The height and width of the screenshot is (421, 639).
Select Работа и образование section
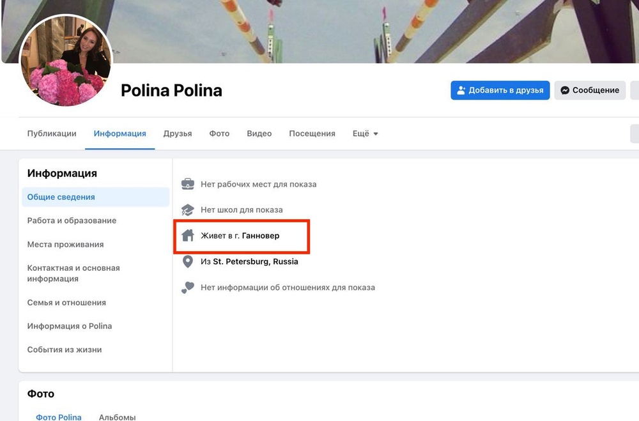pos(72,220)
